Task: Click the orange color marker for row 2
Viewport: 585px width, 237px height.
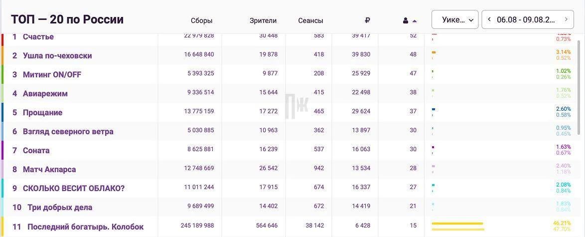Action: click(x=2, y=55)
